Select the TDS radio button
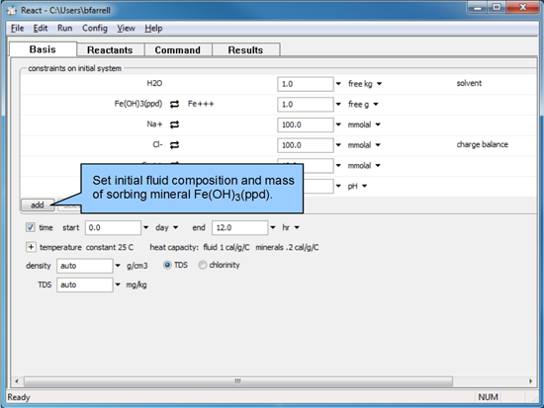 pos(167,265)
